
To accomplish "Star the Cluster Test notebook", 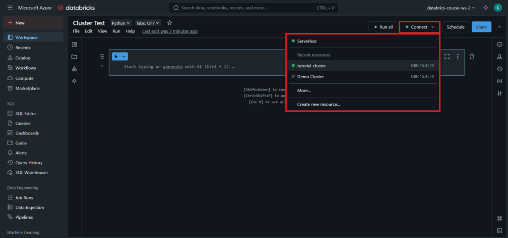I will pos(170,23).
